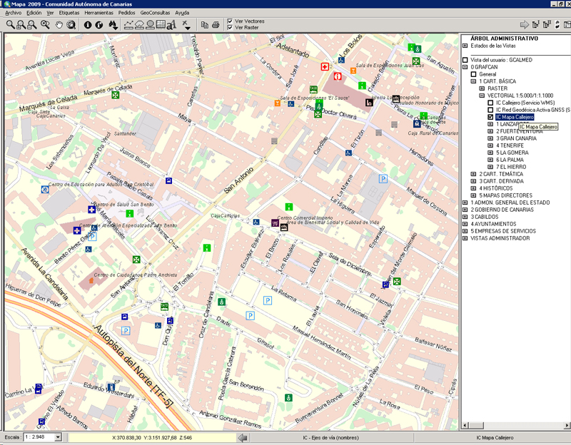
Task: Open the Herramientas menu
Action: click(98, 13)
